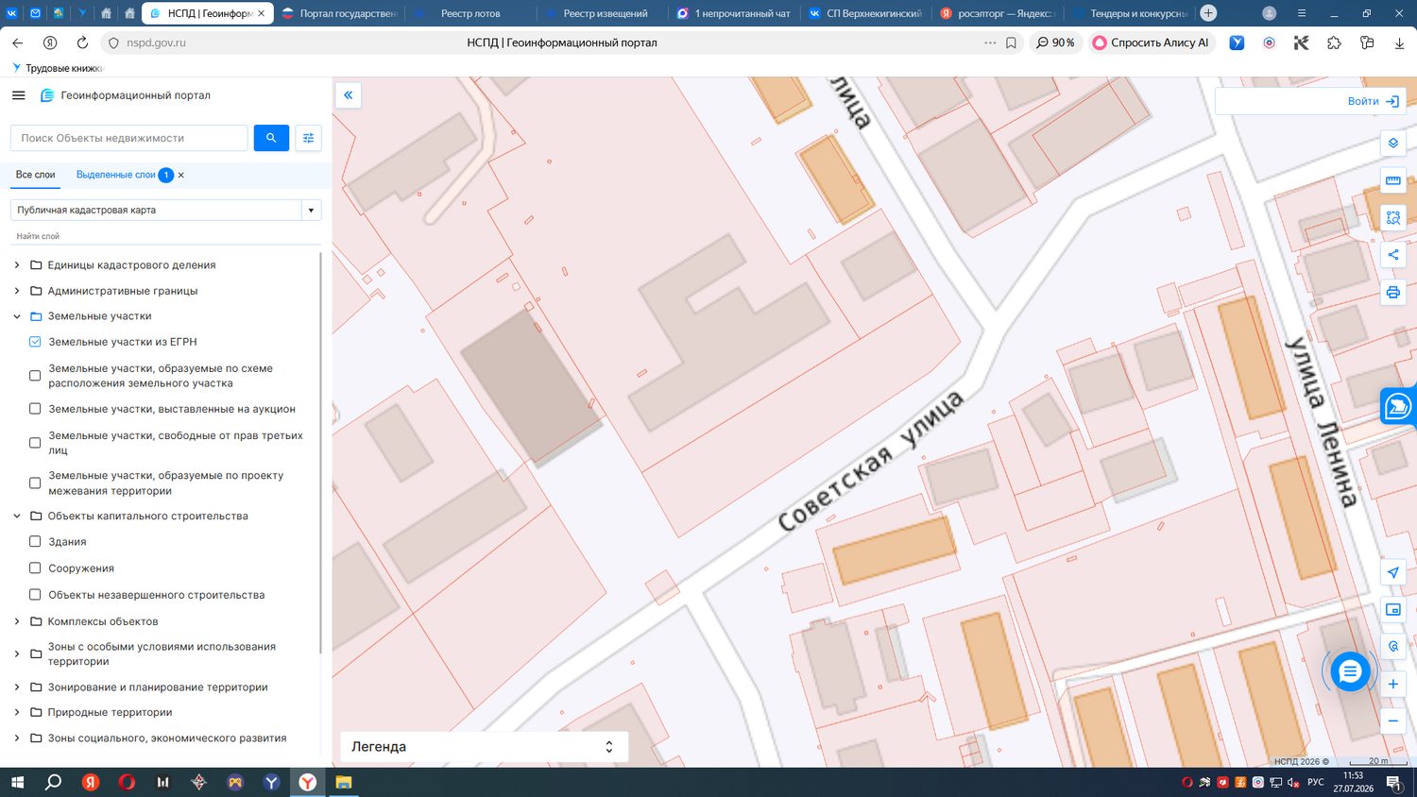Switch to Все слои tab
Image resolution: width=1417 pixels, height=797 pixels.
pos(36,175)
